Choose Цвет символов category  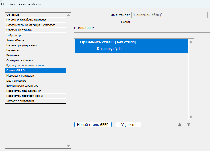tap(16, 81)
